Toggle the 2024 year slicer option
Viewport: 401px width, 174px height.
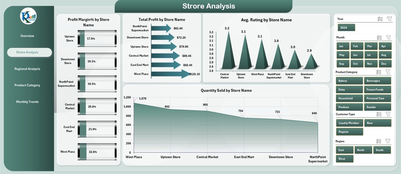click(x=346, y=28)
